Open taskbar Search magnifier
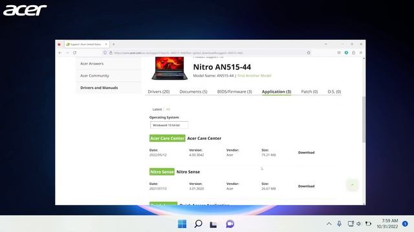The image size is (414, 232). point(198,224)
